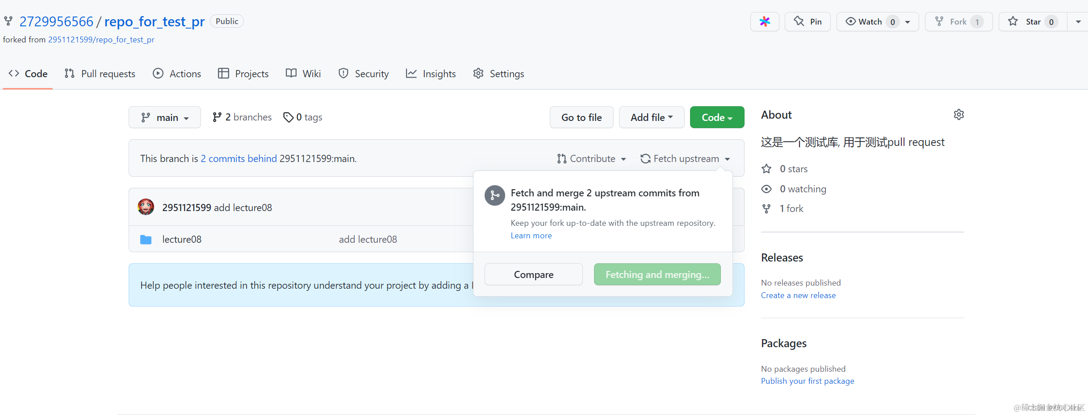Click the lecture08 folder icon
The image size is (1088, 415).
tap(146, 240)
